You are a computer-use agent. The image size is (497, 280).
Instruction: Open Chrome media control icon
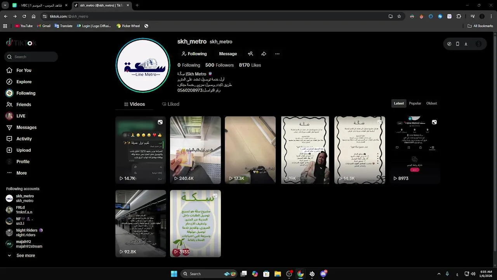pos(473,16)
